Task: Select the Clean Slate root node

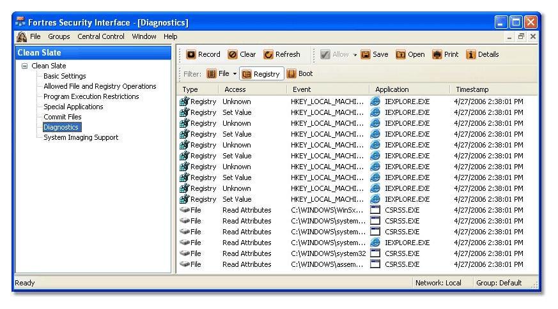Action: tap(49, 66)
